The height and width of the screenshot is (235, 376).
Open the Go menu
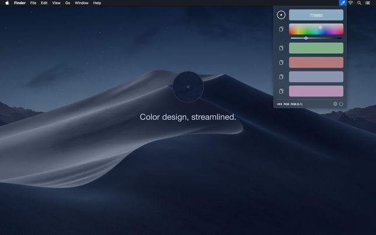pos(68,3)
